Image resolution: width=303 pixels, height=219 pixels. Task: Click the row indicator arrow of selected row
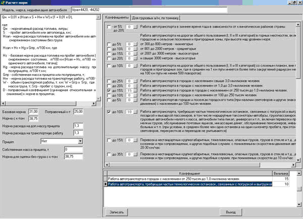[106, 184]
